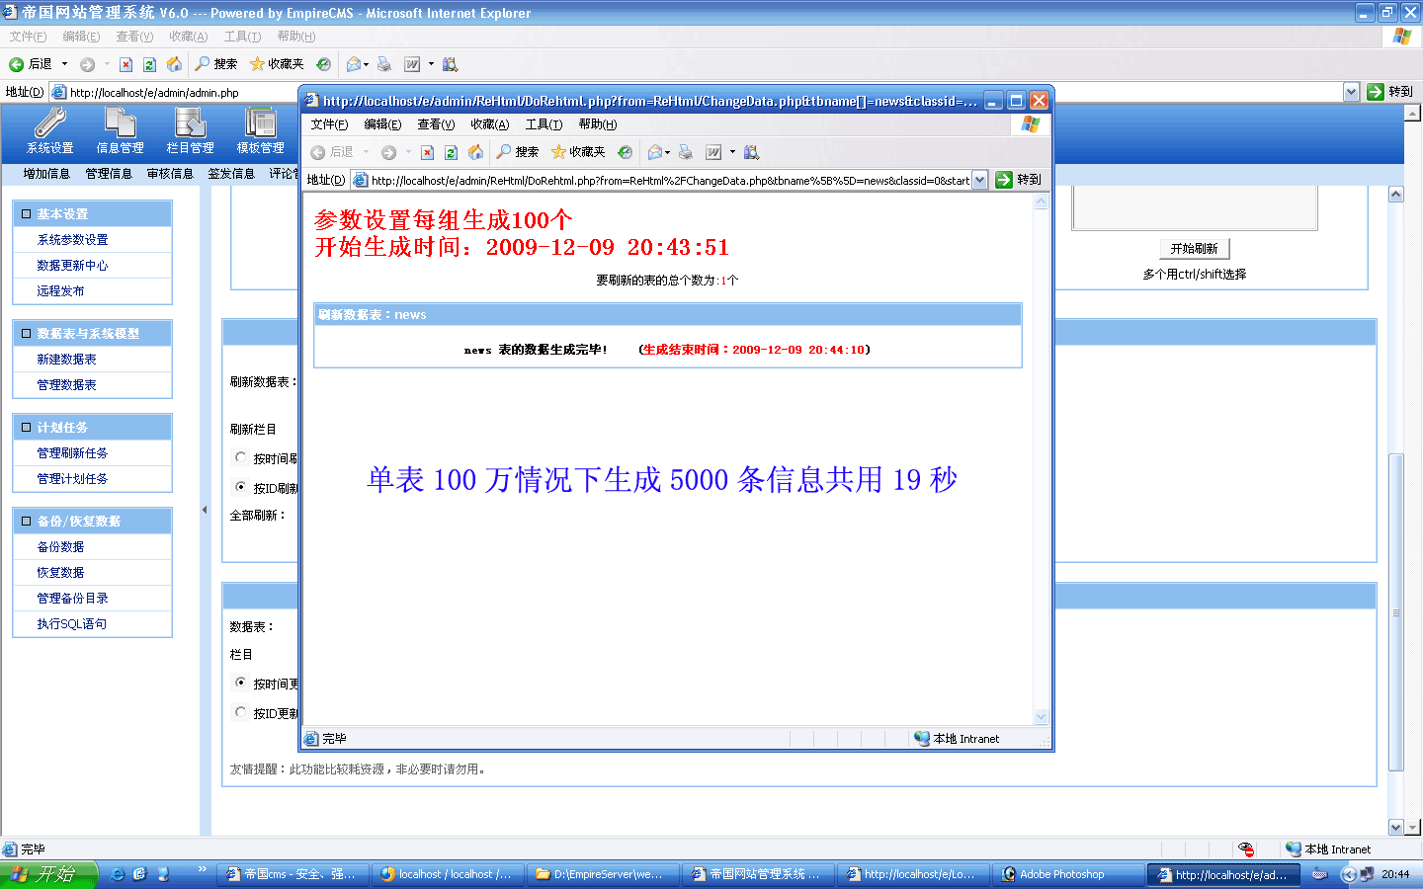The image size is (1423, 889).
Task: Open the 模板管理 icon
Action: coord(260,130)
